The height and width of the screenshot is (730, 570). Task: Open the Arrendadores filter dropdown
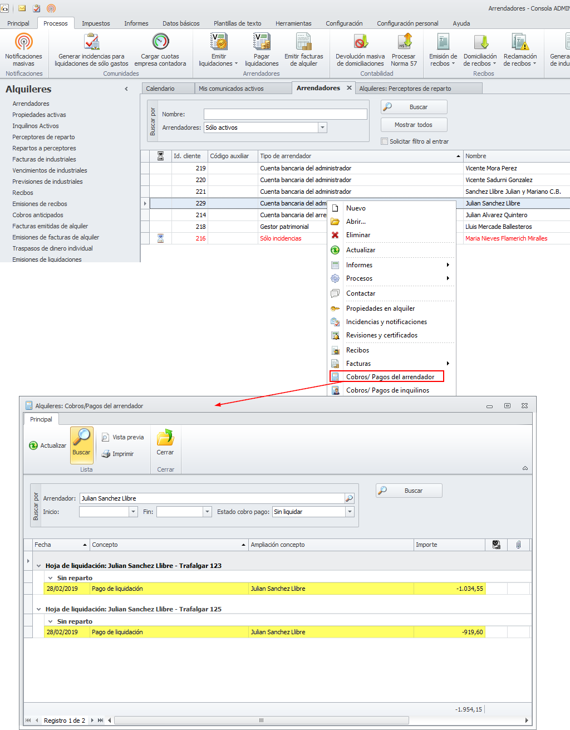[322, 128]
